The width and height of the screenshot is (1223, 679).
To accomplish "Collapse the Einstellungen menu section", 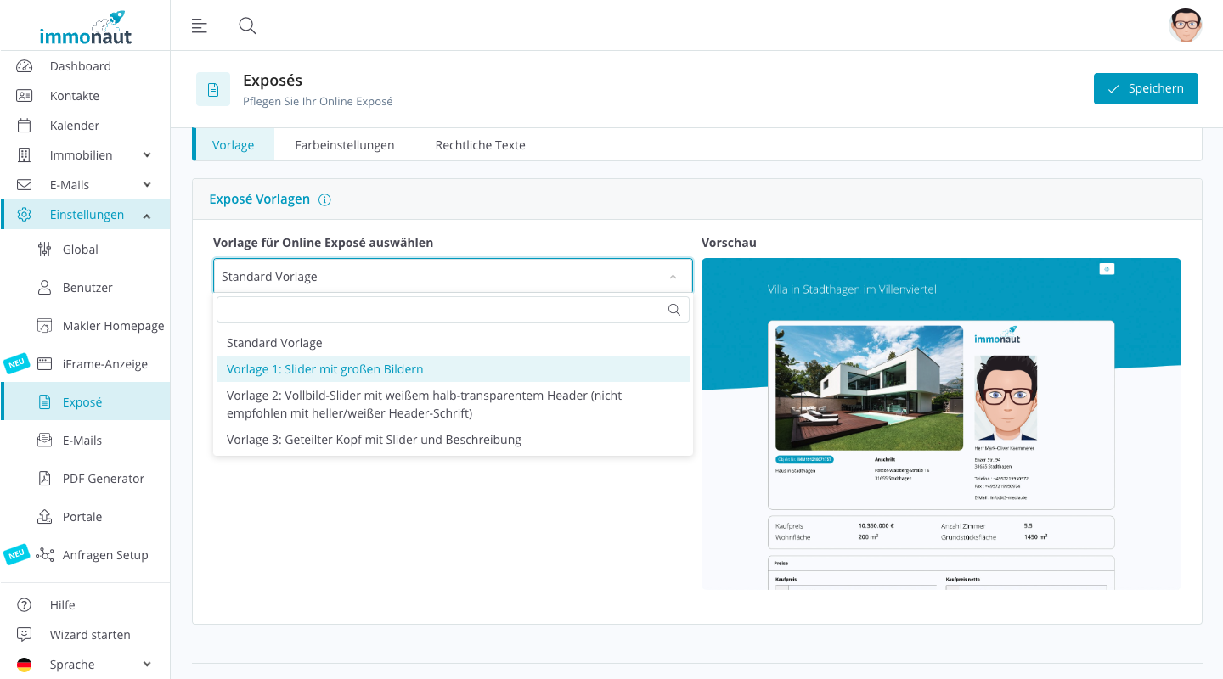I will (x=147, y=216).
